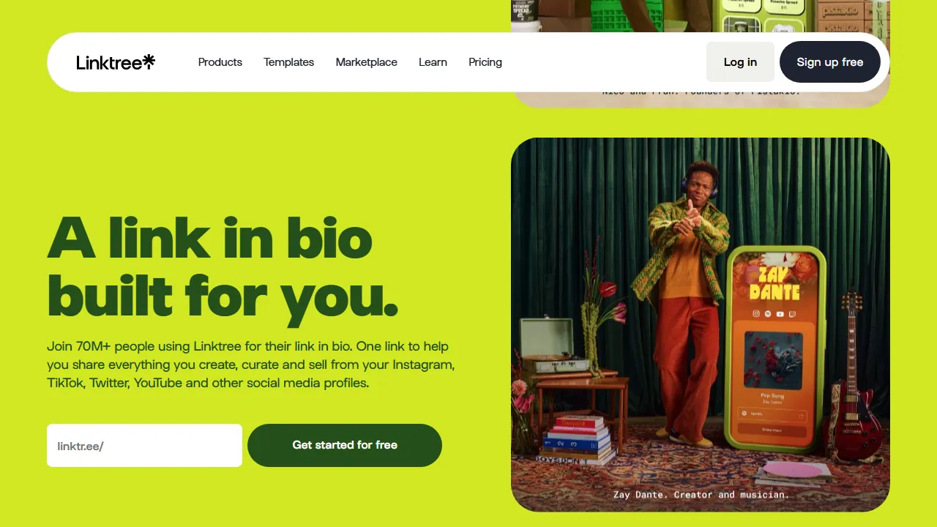Open the Products menu
The image size is (937, 527).
pos(220,62)
